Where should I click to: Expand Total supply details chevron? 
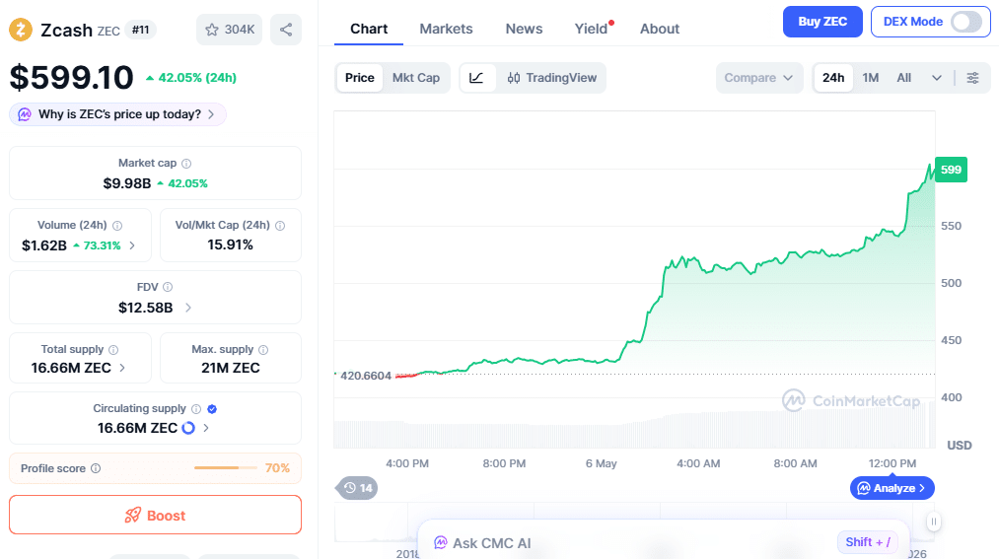tap(122, 368)
